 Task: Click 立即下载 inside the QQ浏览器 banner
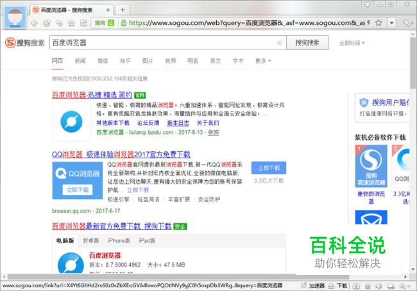pos(78,190)
